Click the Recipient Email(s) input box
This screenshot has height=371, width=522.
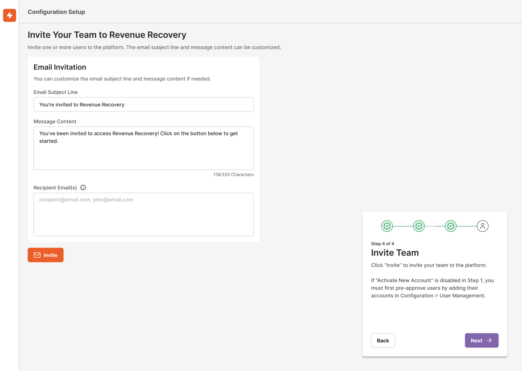[143, 214]
